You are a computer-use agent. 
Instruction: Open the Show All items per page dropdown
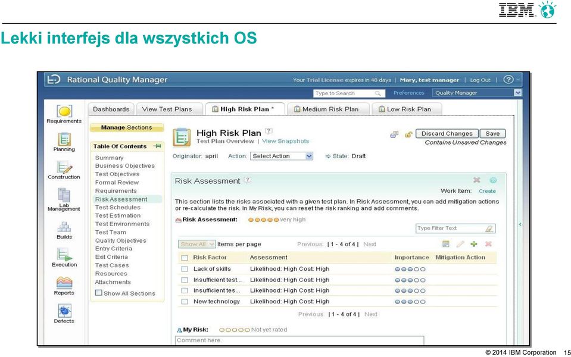click(x=196, y=244)
